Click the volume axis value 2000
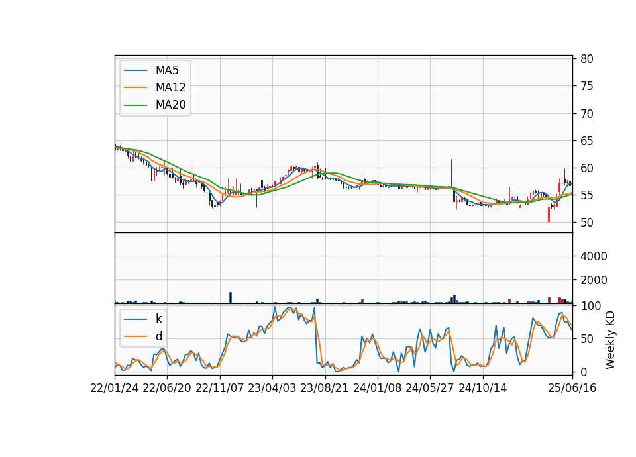Image resolution: width=636 pixels, height=457 pixels. [594, 279]
